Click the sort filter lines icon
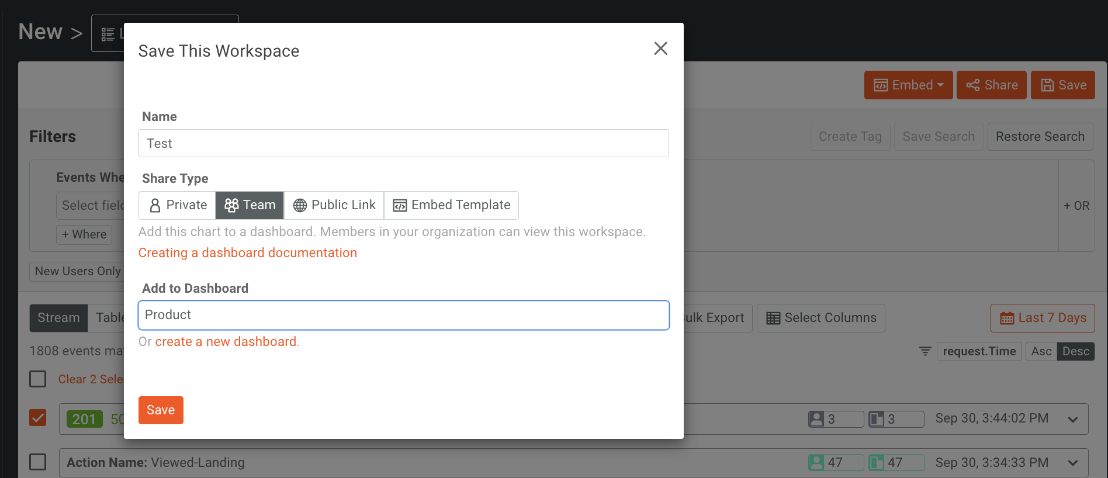The height and width of the screenshot is (478, 1108). [x=925, y=351]
